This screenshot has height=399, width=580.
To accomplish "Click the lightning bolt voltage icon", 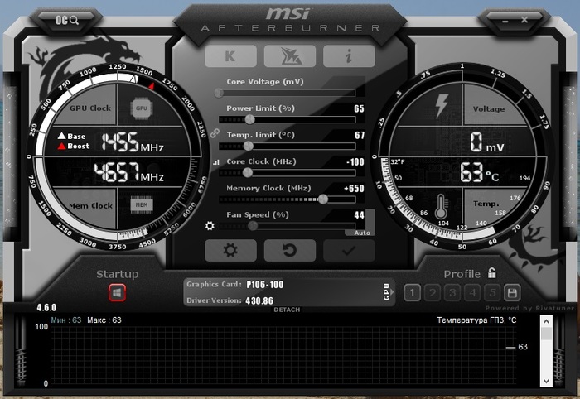I will pos(442,106).
